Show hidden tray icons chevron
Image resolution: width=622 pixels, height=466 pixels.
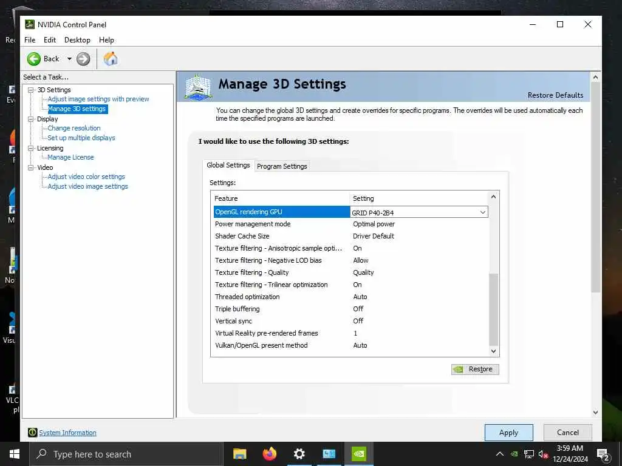pos(500,454)
